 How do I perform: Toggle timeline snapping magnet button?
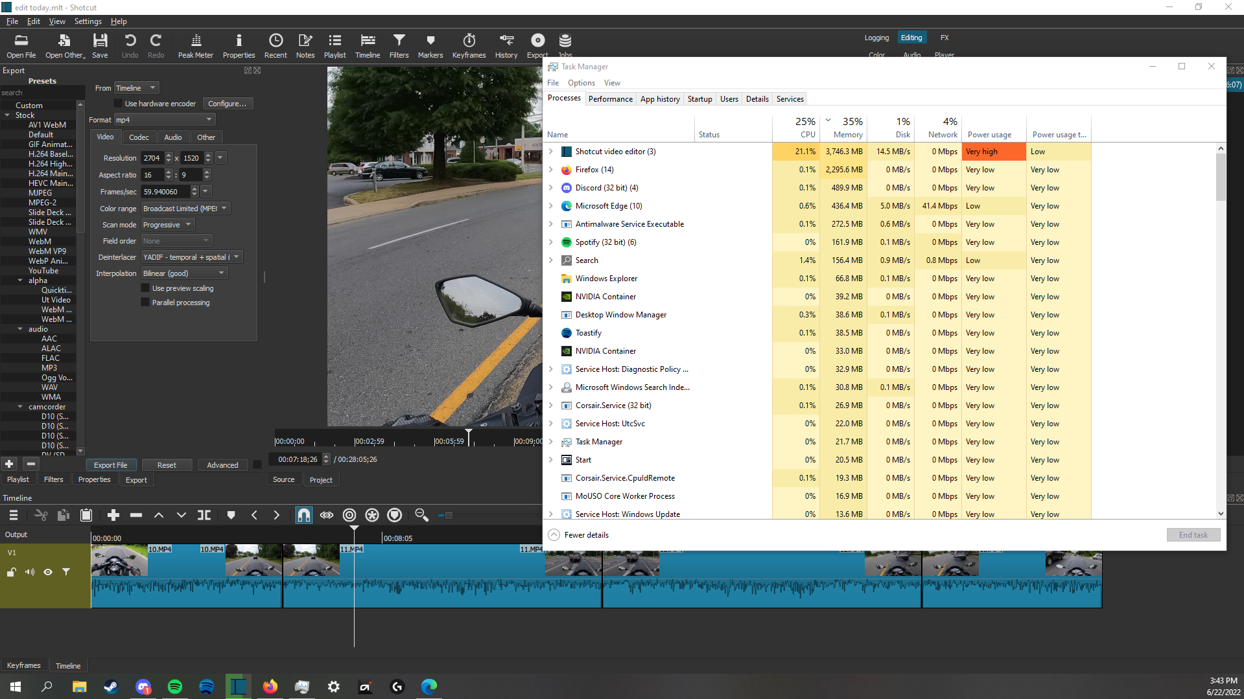coord(304,515)
